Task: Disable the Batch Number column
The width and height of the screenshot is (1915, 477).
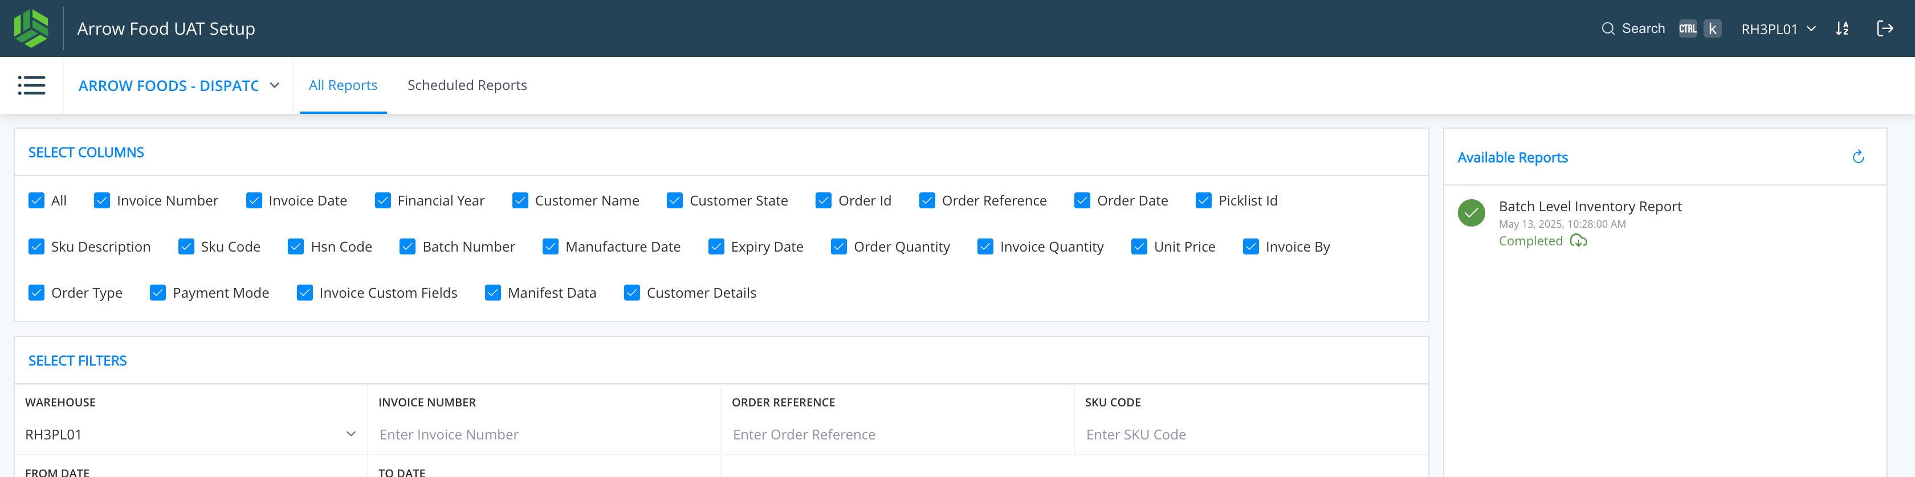Action: 408,246
